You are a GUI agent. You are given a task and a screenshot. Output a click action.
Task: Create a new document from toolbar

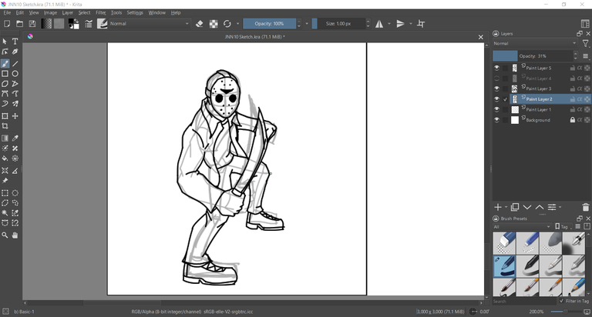click(x=7, y=24)
